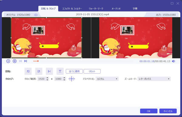This screenshot has width=182, height=117.
Task: Click the file name 2019-11-05 155123(1).mp4
Action: point(93,15)
